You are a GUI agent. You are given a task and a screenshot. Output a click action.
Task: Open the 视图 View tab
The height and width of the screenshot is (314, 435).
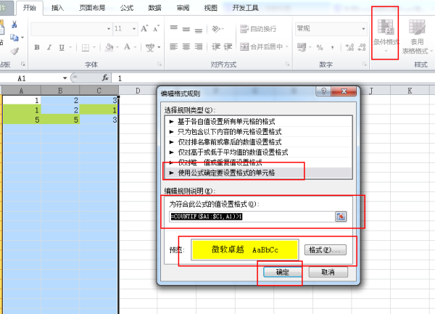pyautogui.click(x=210, y=8)
